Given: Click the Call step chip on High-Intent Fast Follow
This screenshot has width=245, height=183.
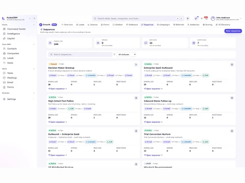Looking at the screenshot, I should 71,108.
